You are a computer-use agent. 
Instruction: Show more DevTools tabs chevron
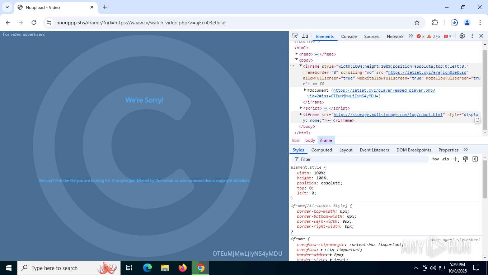coord(410,36)
